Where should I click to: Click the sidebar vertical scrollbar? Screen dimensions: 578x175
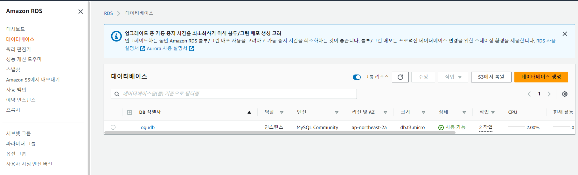[x=89, y=88]
